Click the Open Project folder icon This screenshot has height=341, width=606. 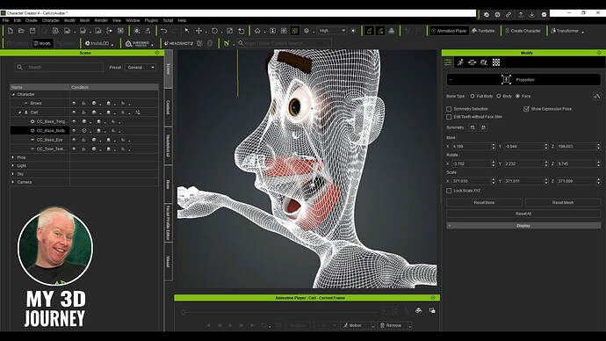pos(21,31)
